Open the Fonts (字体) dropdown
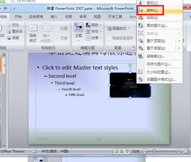This screenshot has width=191, height=162. point(94,31)
